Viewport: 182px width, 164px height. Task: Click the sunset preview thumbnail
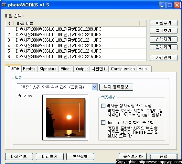click(65, 118)
